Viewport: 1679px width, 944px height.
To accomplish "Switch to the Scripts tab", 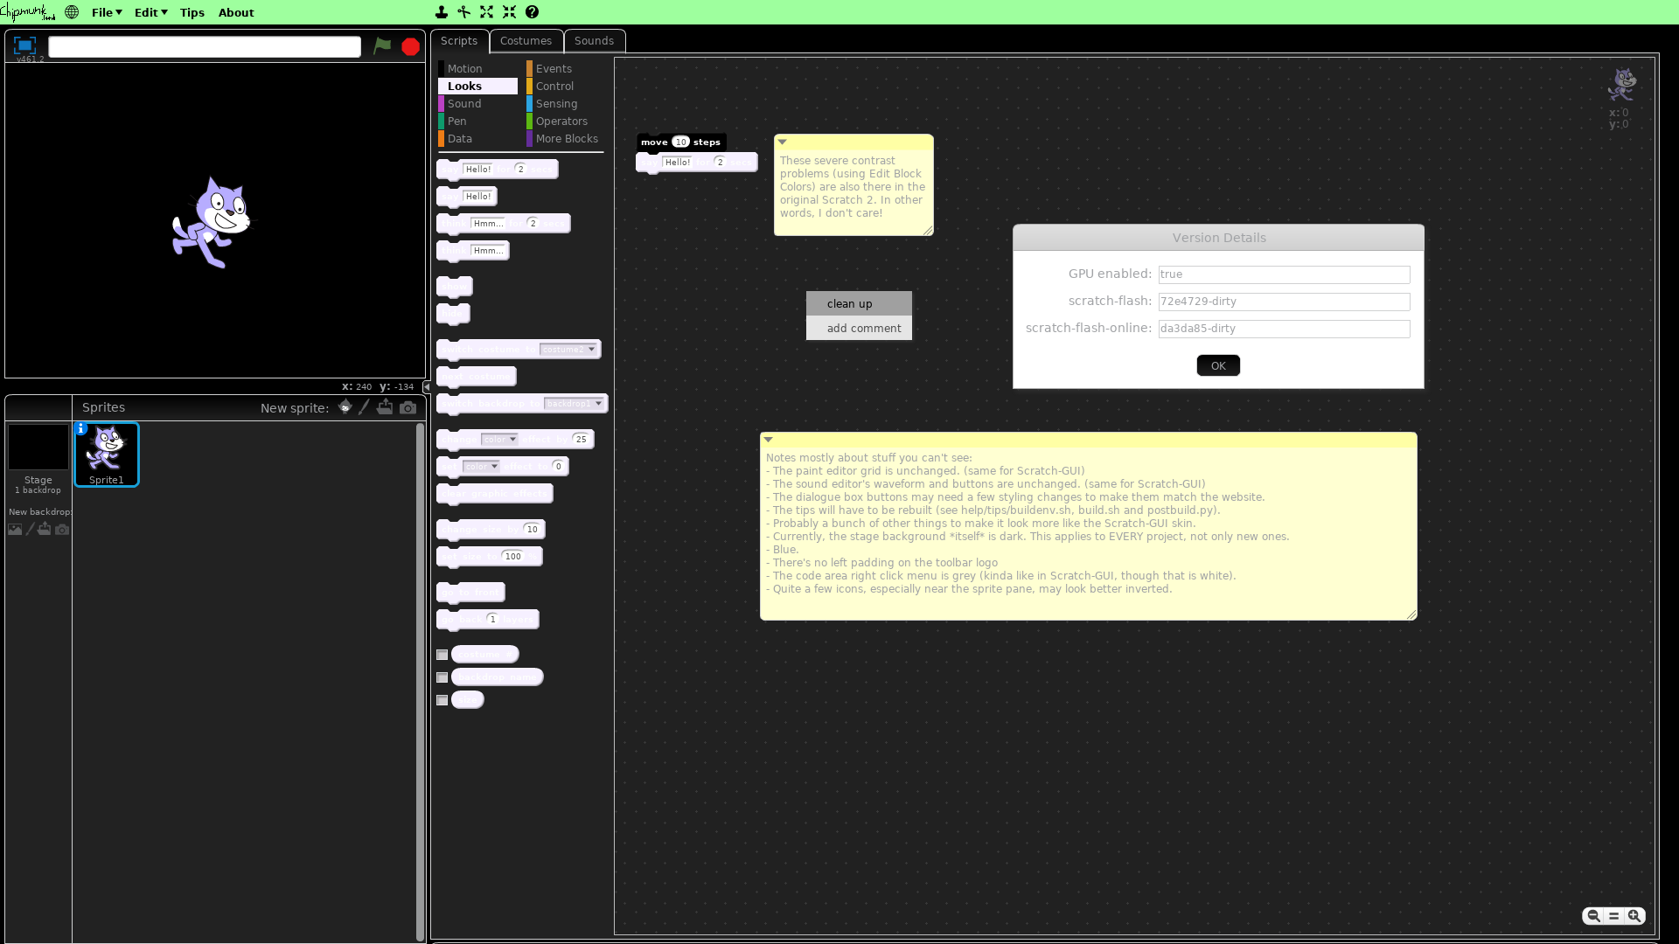I will coord(459,41).
